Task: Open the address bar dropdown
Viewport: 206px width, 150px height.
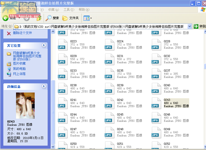Action: (189, 27)
